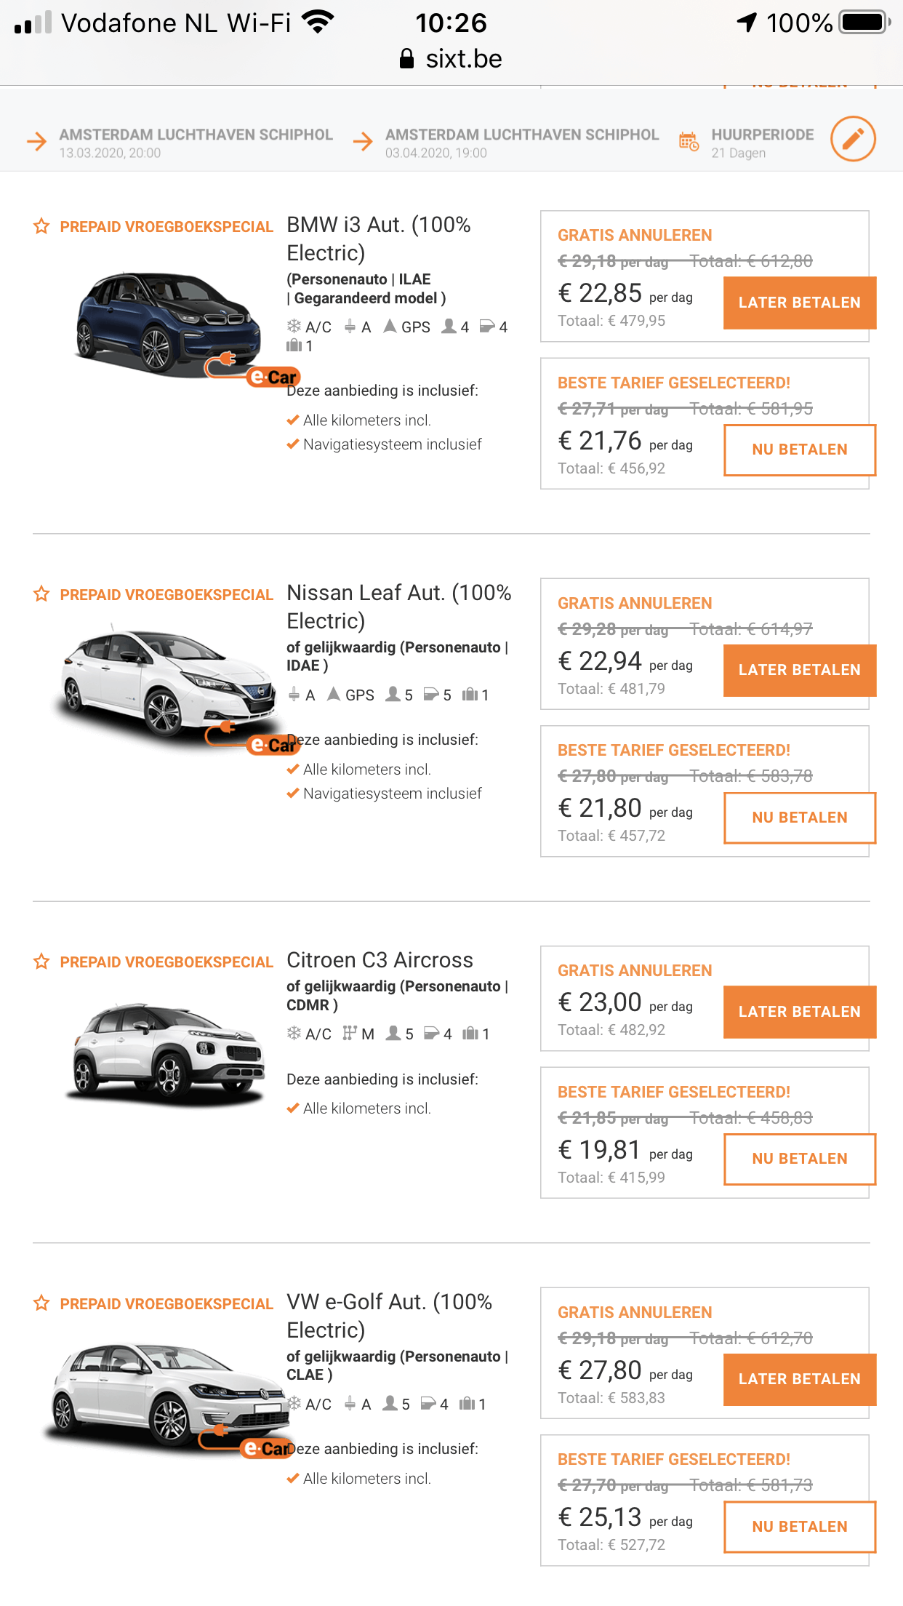Tap the star icon next to BMW i3 offer

pos(41,226)
